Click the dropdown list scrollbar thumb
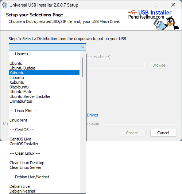The height and width of the screenshot is (194, 182). pyautogui.click(x=83, y=67)
